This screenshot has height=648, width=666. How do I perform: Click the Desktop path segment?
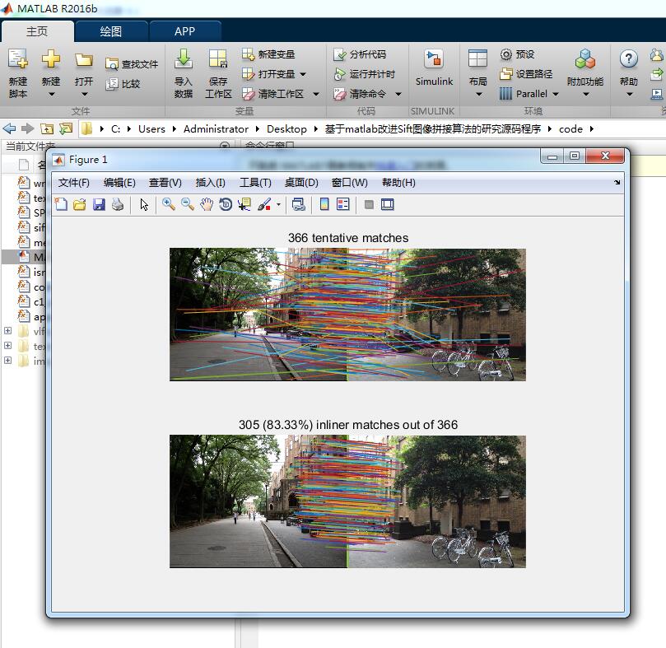pos(286,128)
